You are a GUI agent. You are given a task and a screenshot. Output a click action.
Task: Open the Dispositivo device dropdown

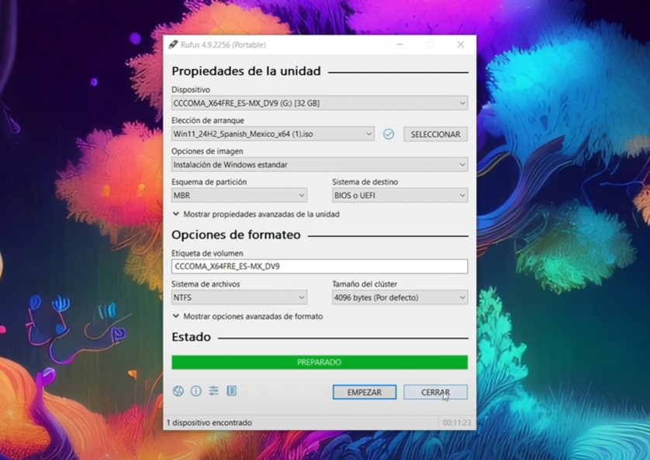[x=320, y=103]
